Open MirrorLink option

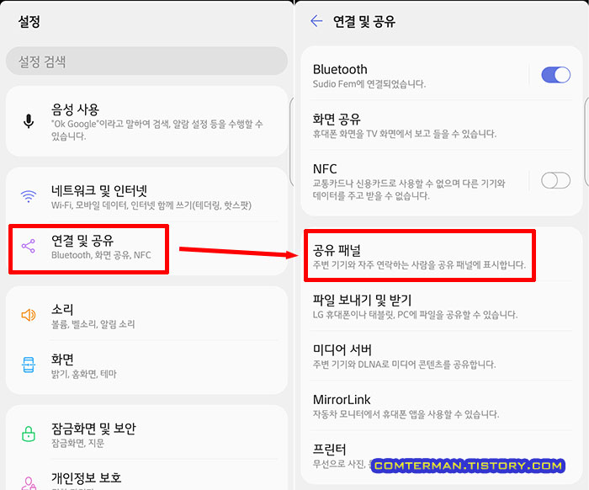(x=442, y=406)
